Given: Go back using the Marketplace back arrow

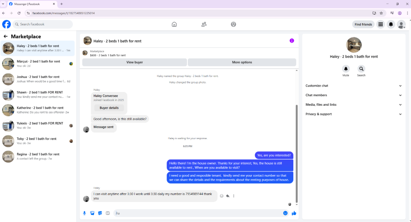Looking at the screenshot, I should (5, 36).
